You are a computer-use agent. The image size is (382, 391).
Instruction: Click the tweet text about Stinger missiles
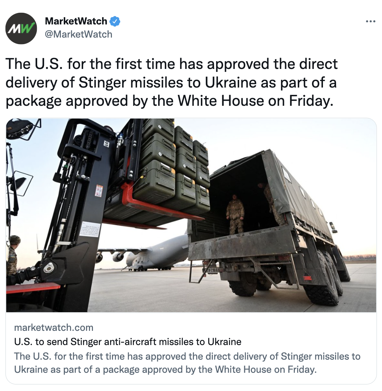[171, 82]
